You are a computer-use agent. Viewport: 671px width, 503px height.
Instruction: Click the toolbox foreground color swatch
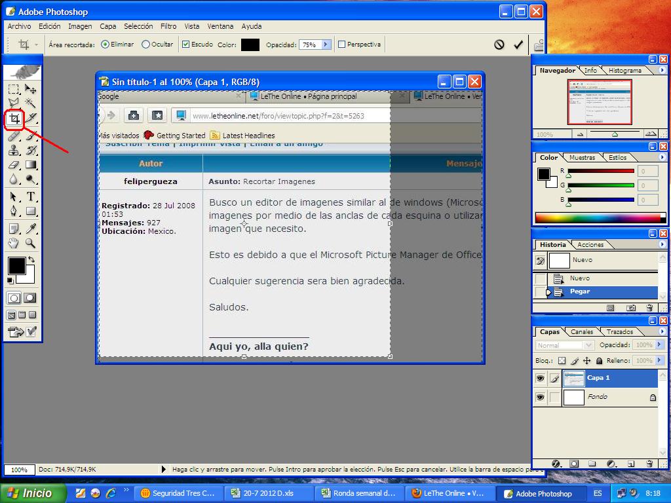[x=16, y=266]
